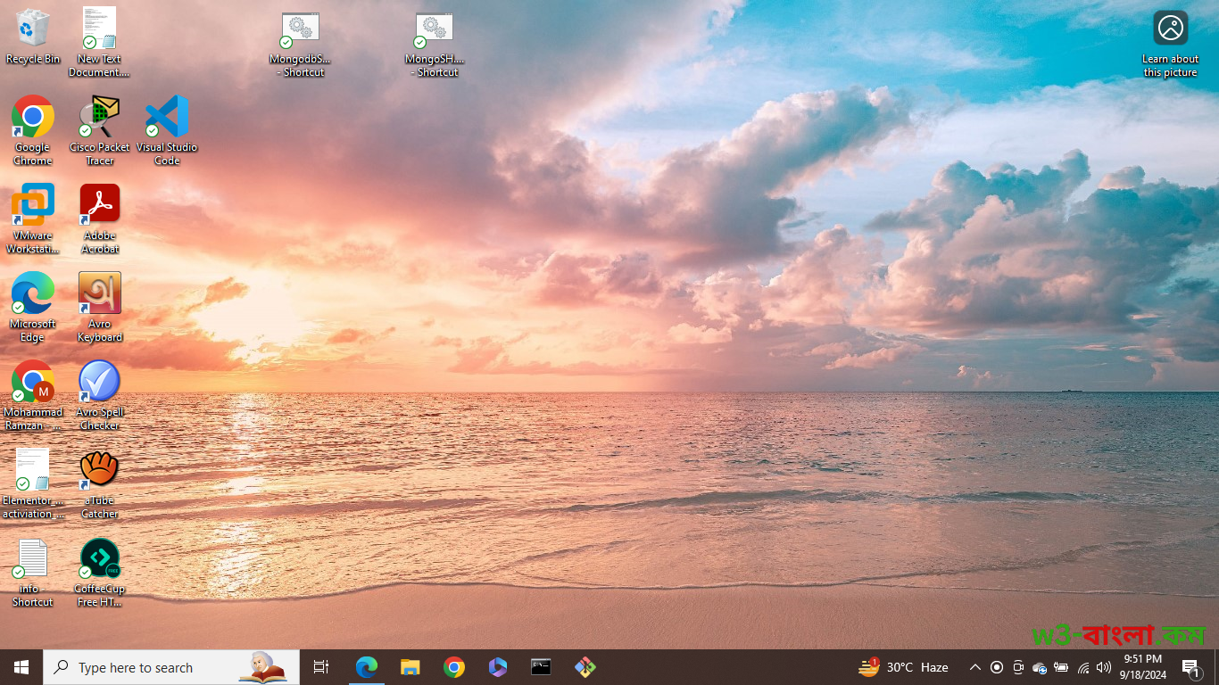Open Task View from the taskbar
The height and width of the screenshot is (685, 1219).
pyautogui.click(x=321, y=667)
